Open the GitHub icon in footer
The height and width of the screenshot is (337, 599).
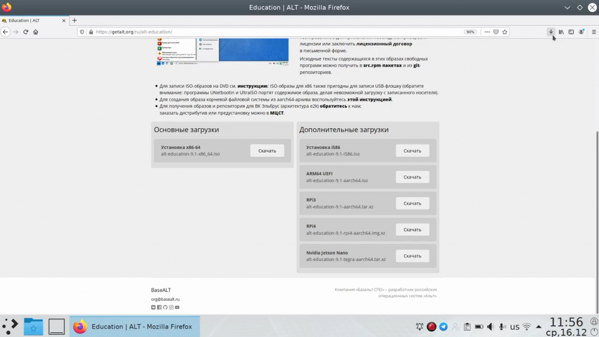(x=165, y=307)
